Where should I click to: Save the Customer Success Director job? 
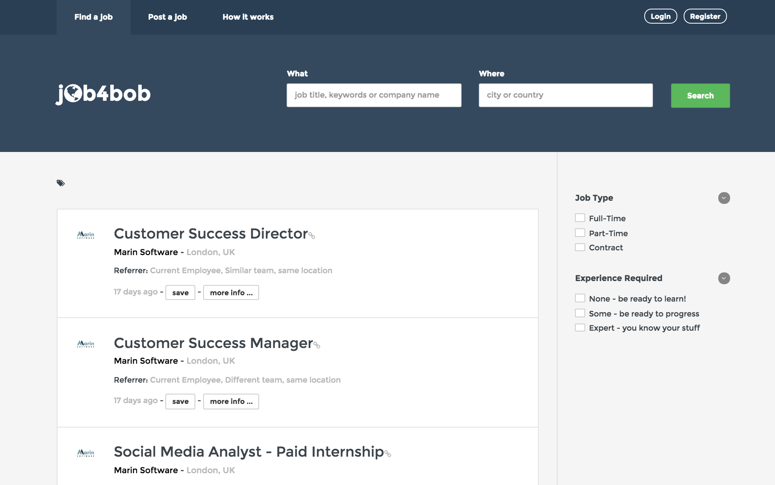click(x=180, y=292)
